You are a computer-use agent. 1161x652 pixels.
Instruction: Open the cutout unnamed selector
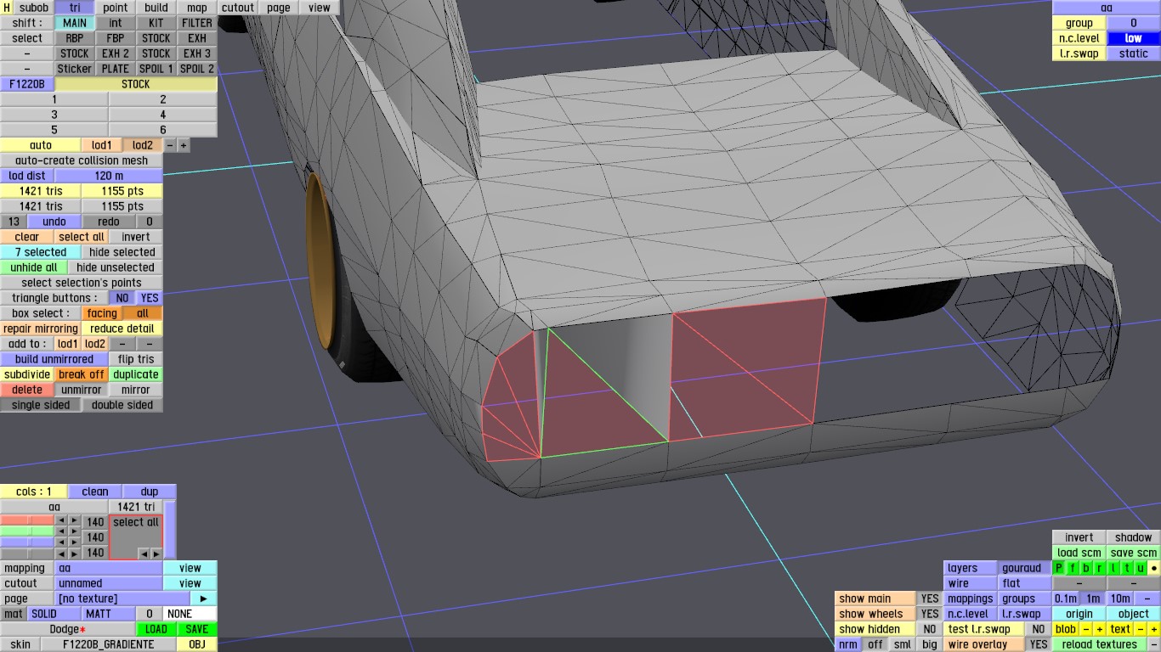click(109, 583)
